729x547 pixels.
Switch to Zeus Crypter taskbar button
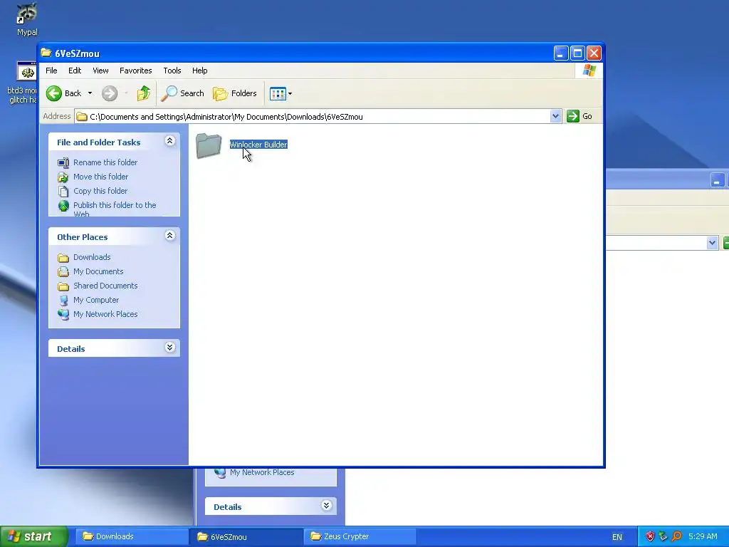tap(360, 537)
